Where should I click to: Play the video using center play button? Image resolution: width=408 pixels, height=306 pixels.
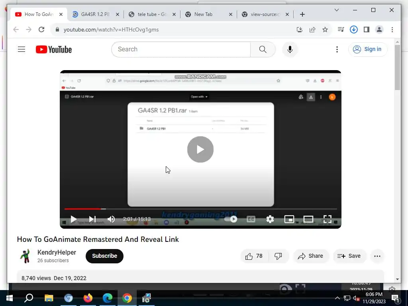200,149
